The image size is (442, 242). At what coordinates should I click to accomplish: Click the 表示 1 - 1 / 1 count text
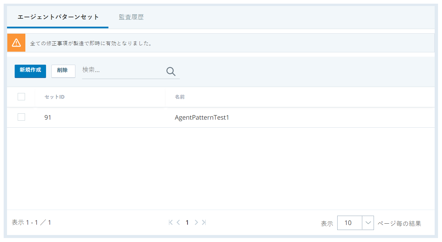tap(31, 222)
